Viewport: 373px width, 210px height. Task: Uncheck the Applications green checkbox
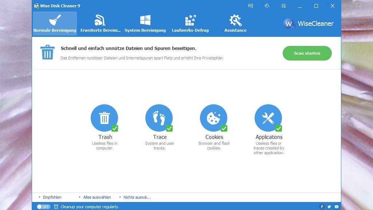coord(279,128)
